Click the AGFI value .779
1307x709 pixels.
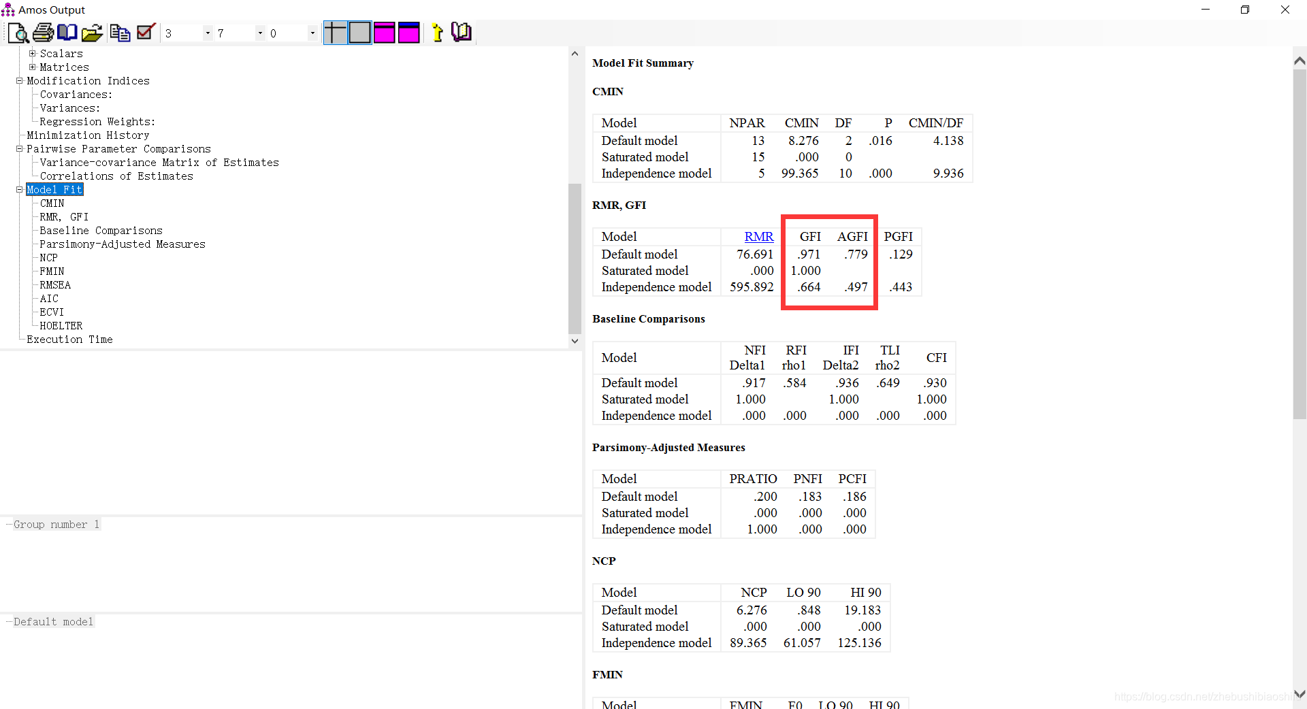pos(856,254)
